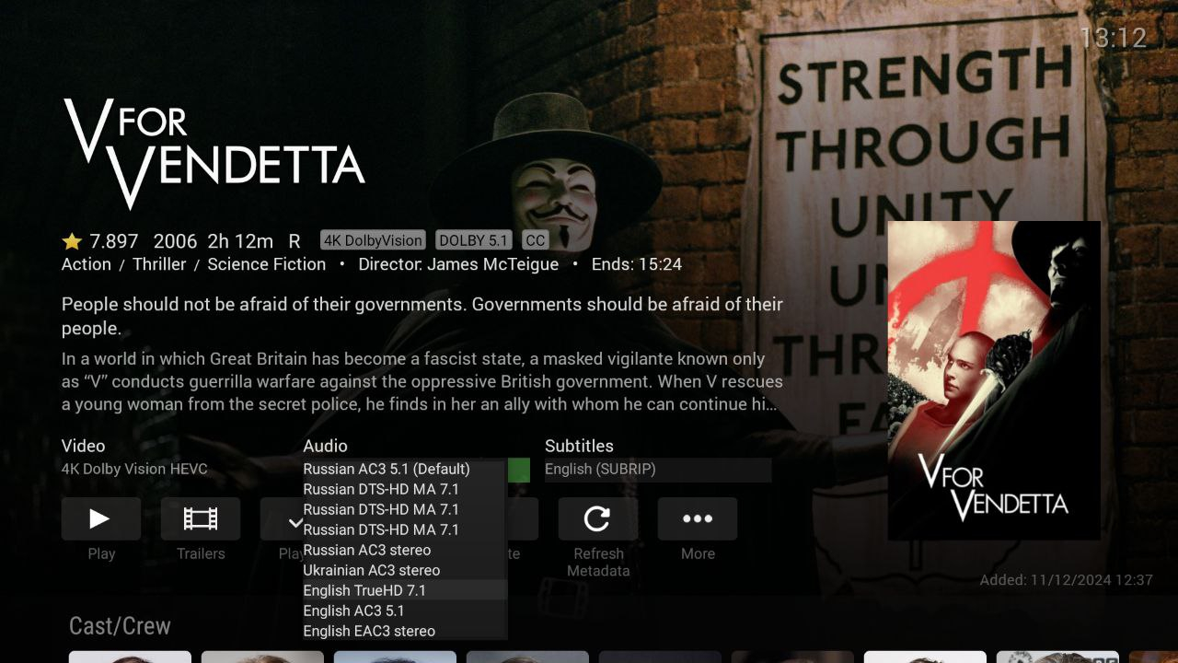This screenshot has width=1178, height=663.
Task: Click the 4K DolbyVision badge
Action: [x=373, y=240]
